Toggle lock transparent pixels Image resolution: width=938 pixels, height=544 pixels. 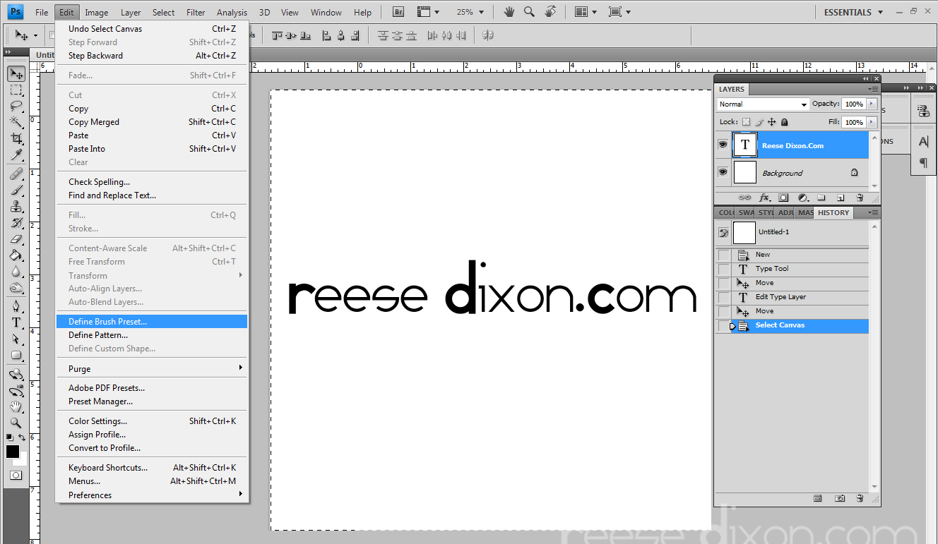tap(746, 122)
